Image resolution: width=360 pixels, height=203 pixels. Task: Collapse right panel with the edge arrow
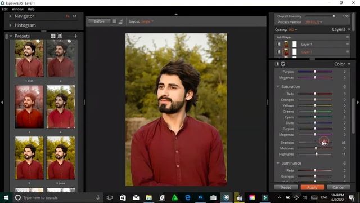click(x=358, y=102)
